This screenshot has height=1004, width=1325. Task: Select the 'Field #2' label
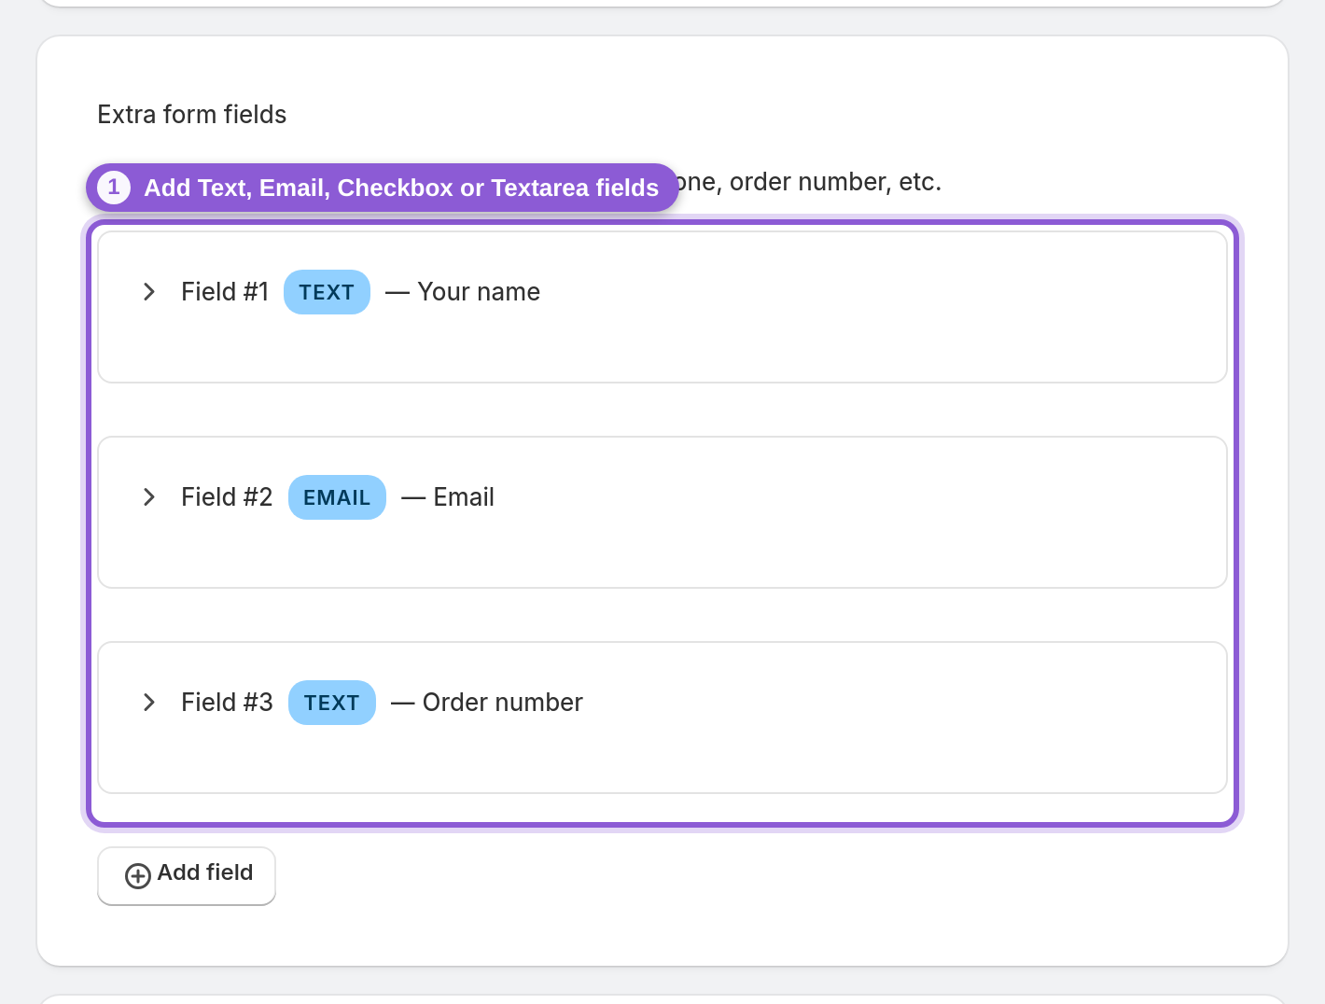click(x=227, y=497)
